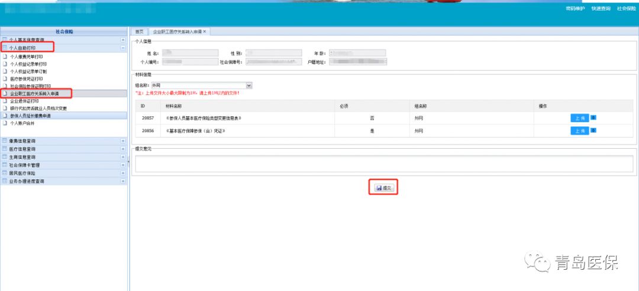639x291 pixels.
Task: Collapse the 个人自助打印 section
Action: point(123,47)
